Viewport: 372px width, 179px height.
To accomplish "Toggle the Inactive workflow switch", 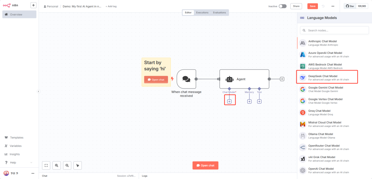I will pos(282,6).
